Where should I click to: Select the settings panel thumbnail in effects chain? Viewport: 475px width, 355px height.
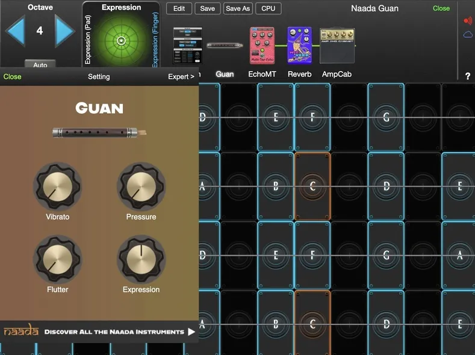187,45
